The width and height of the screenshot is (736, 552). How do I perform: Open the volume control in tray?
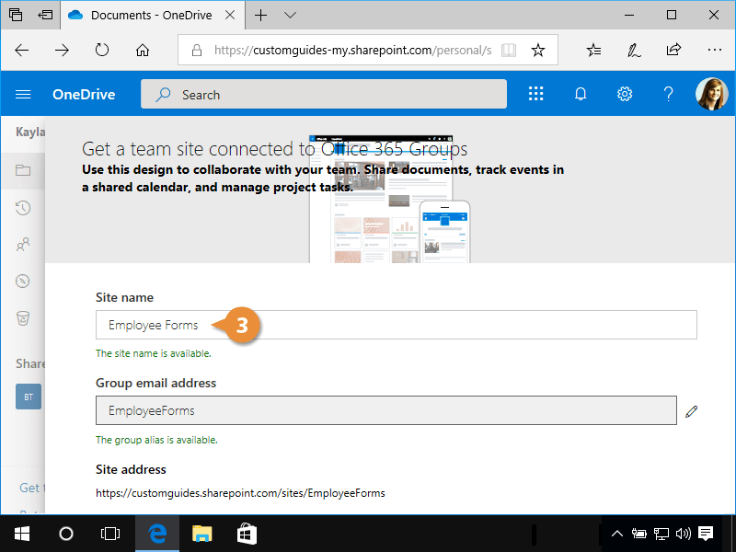(x=683, y=534)
